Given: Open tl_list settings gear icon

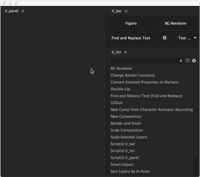Looking at the screenshot, I should (194, 61).
